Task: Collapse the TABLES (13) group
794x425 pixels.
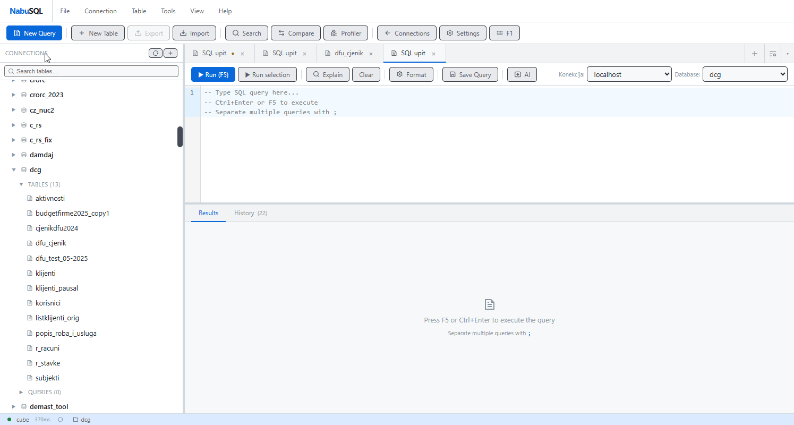Action: coord(21,184)
